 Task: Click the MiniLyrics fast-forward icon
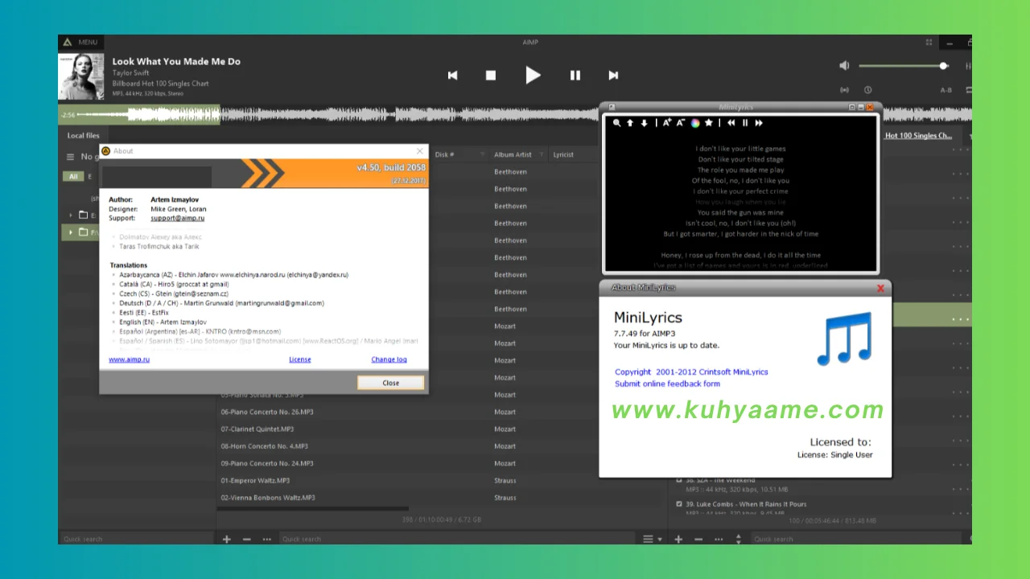point(759,123)
